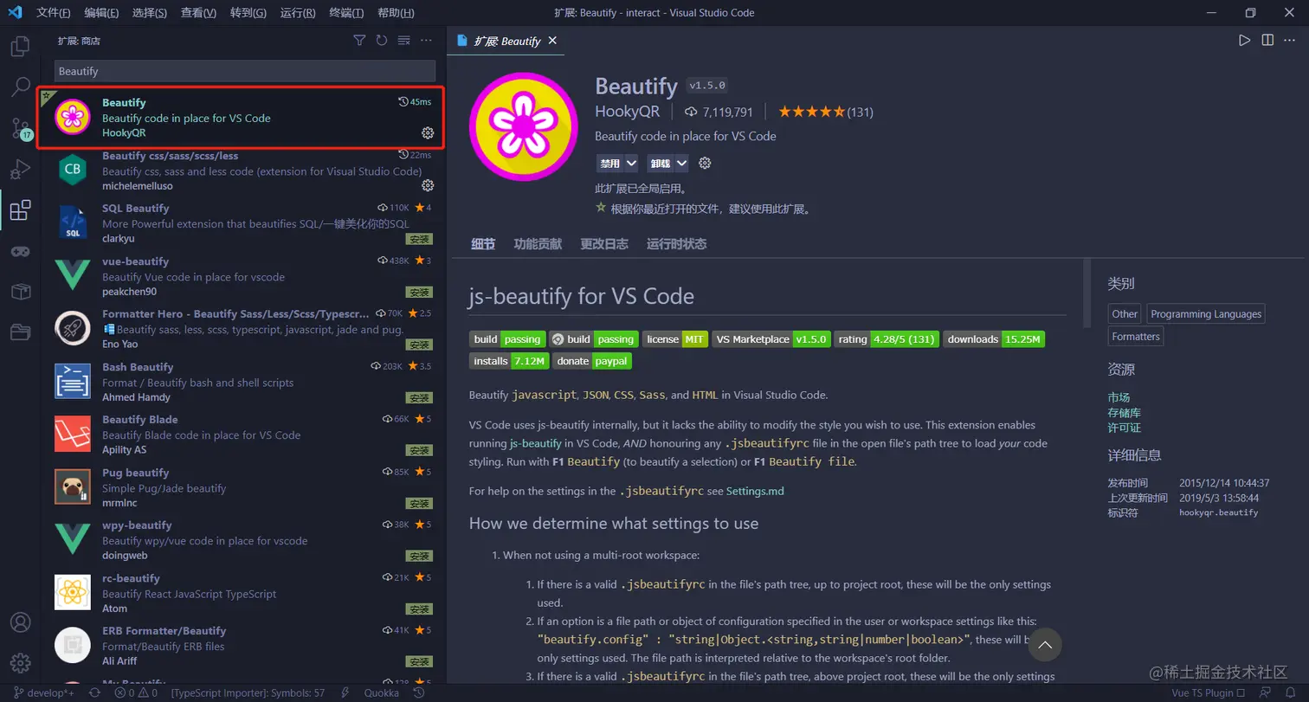
Task: Click the develop*+ branch in status bar
Action: pyautogui.click(x=44, y=692)
